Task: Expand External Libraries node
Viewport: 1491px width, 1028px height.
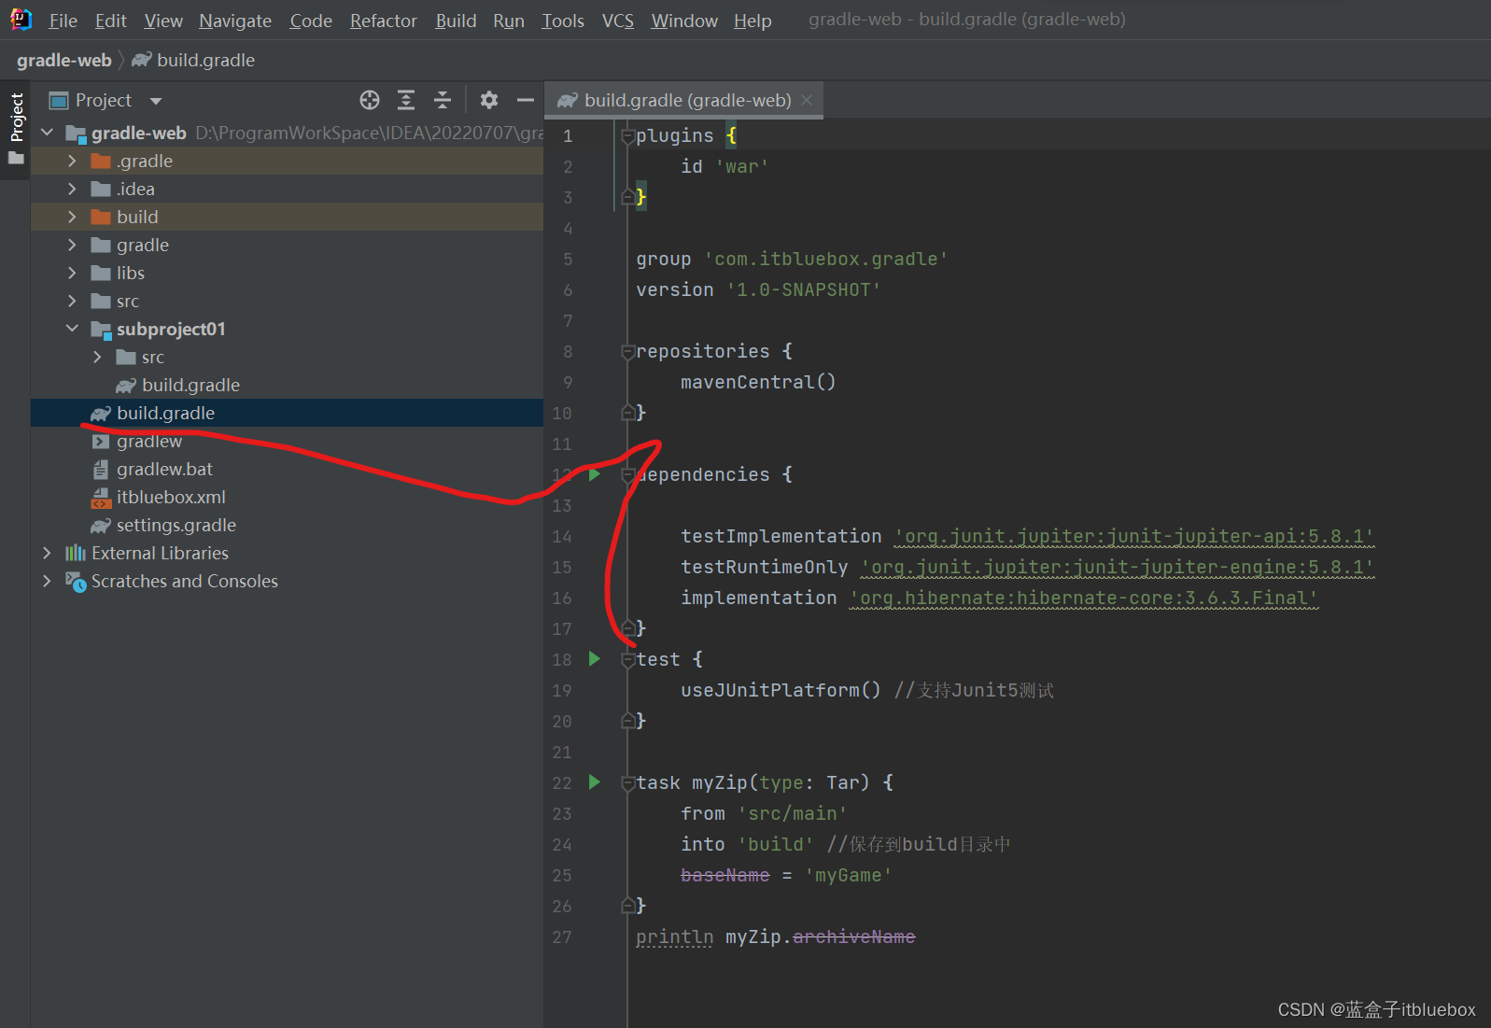Action: point(47,553)
